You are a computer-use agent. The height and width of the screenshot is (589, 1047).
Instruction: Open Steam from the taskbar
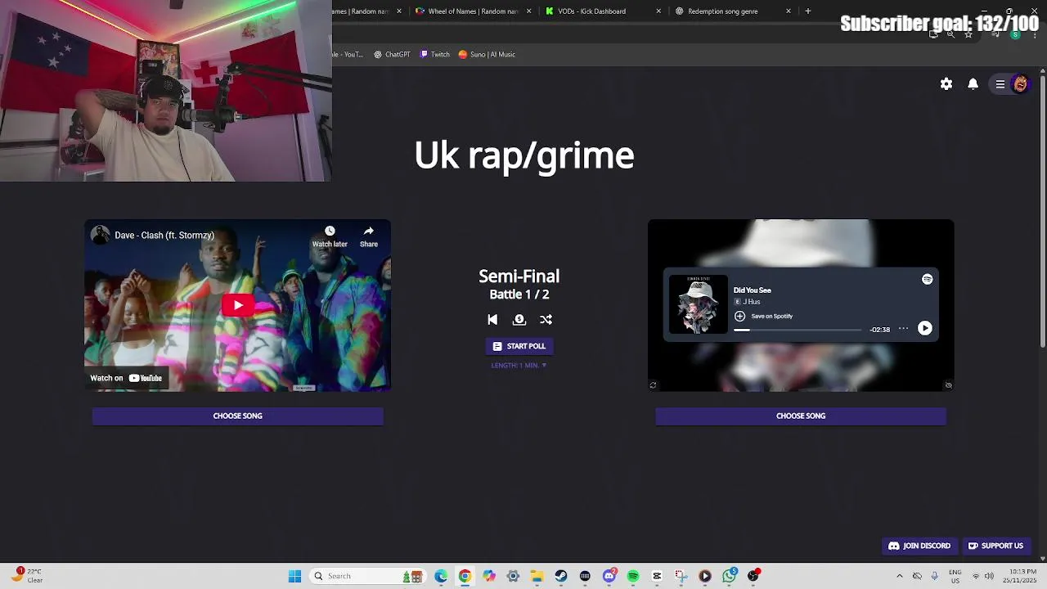(x=561, y=576)
